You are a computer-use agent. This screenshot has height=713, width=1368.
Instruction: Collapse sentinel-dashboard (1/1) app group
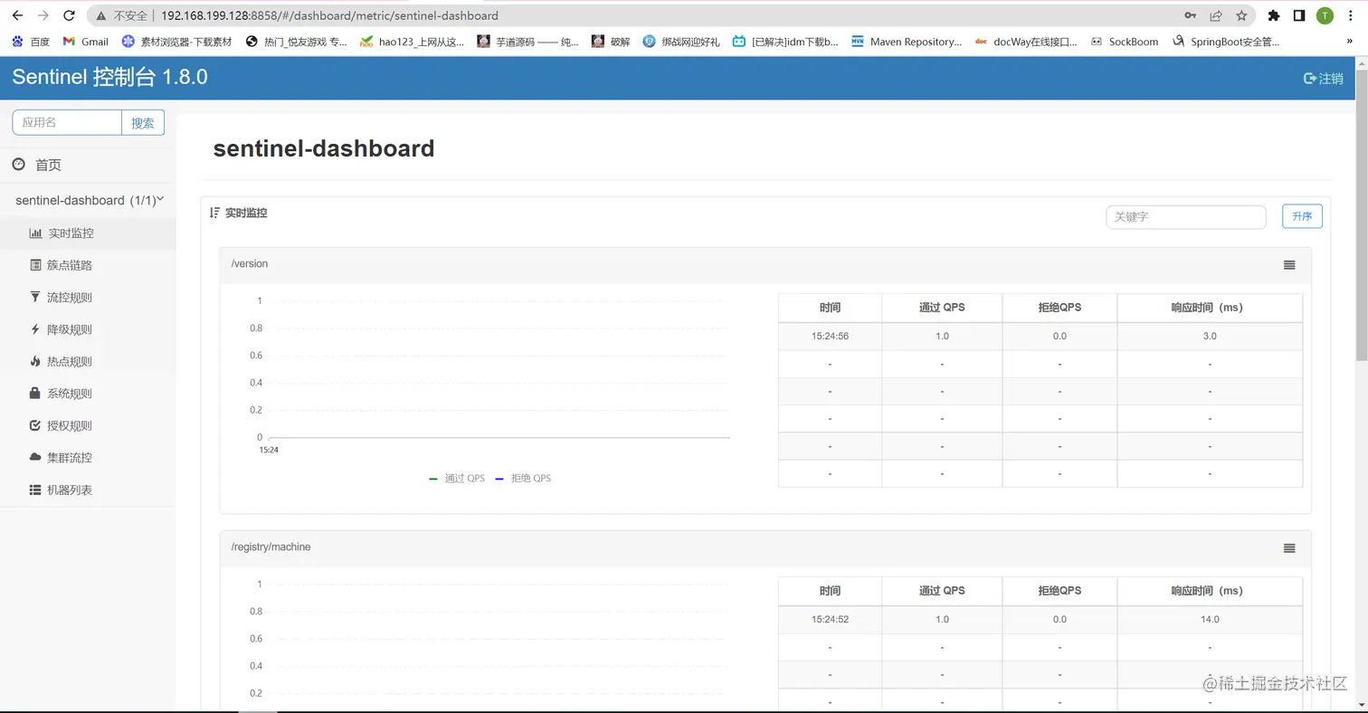pos(88,200)
